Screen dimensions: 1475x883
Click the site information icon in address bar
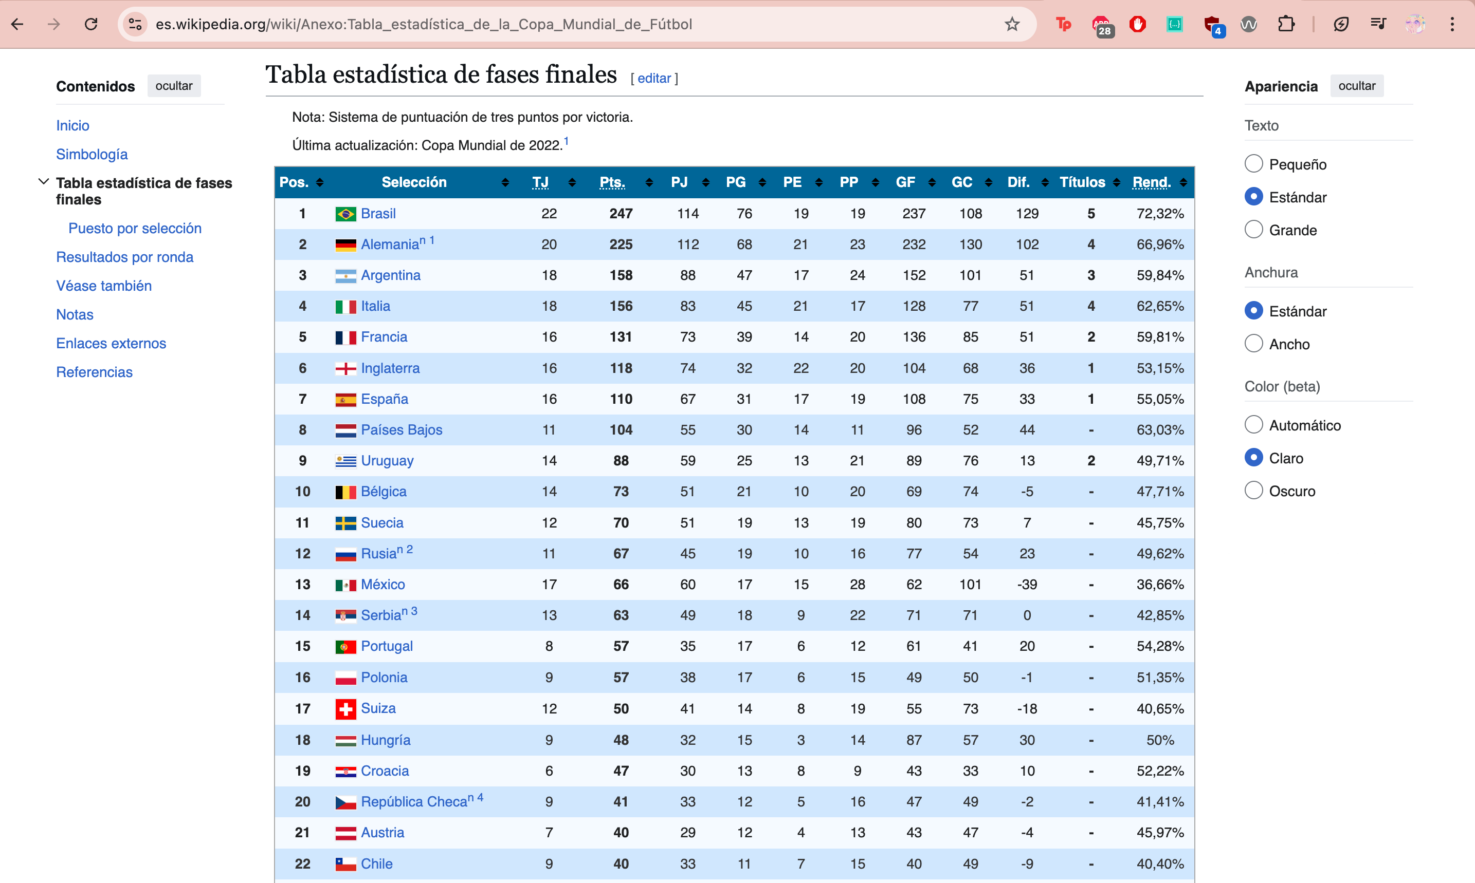click(x=135, y=24)
